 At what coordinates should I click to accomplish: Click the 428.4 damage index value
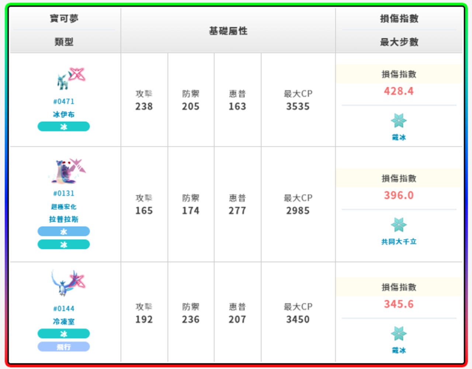tap(399, 91)
